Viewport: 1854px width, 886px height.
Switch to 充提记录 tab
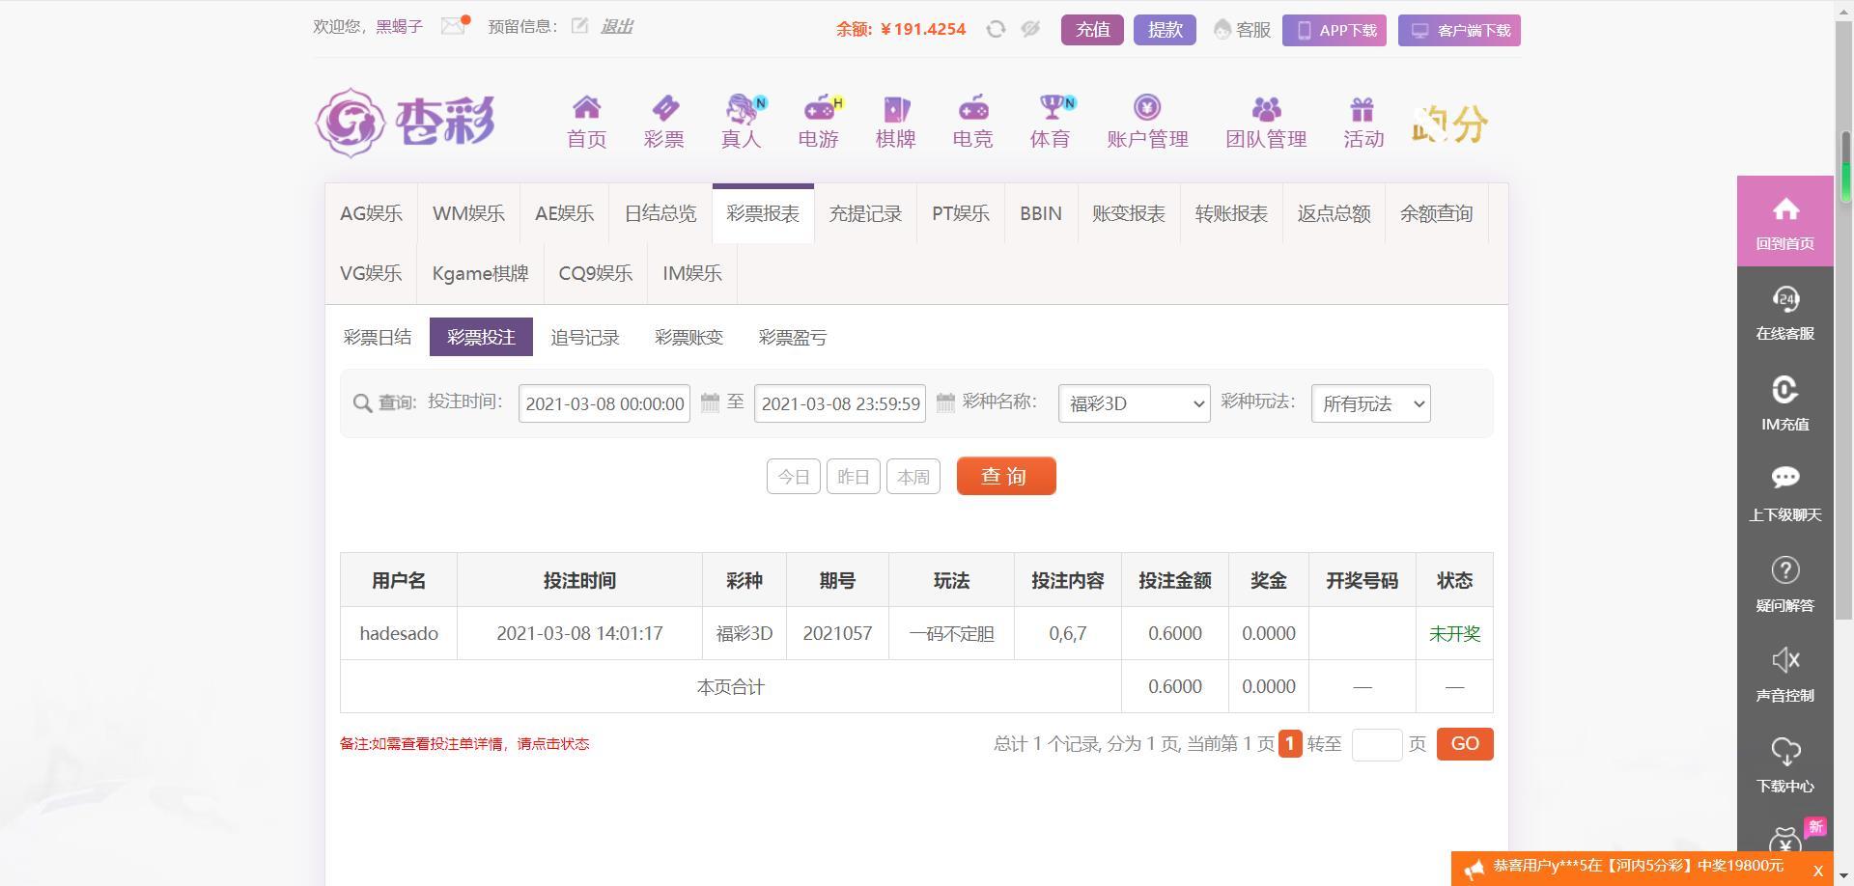pos(865,213)
